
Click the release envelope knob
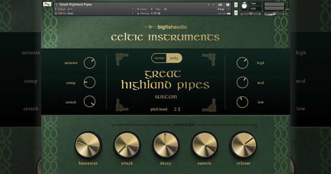click(243, 145)
